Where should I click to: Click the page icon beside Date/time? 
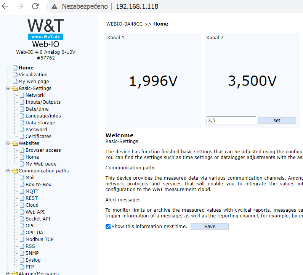coord(22,109)
